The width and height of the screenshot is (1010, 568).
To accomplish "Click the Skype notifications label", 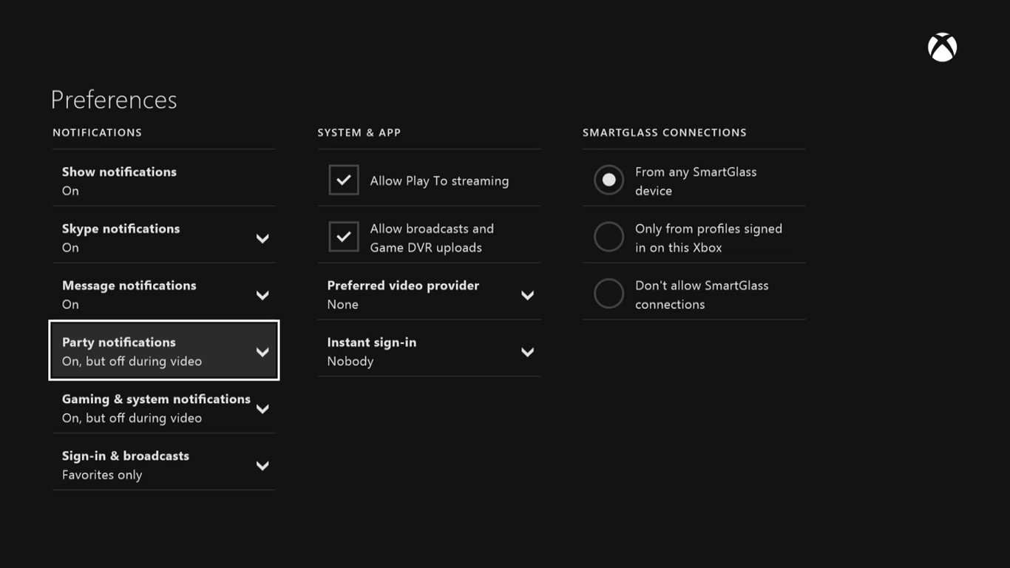I will point(121,229).
